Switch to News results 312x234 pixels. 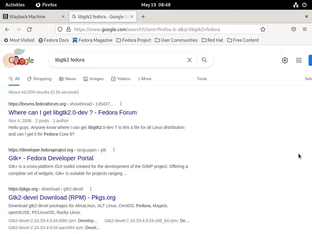click(67, 79)
